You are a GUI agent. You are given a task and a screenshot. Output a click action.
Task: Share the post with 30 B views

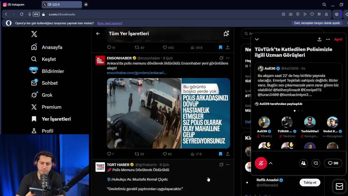coord(228,47)
